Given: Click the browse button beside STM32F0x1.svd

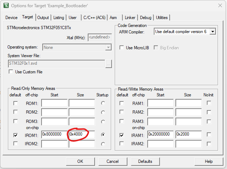Looking at the screenshot, I should (x=109, y=64).
